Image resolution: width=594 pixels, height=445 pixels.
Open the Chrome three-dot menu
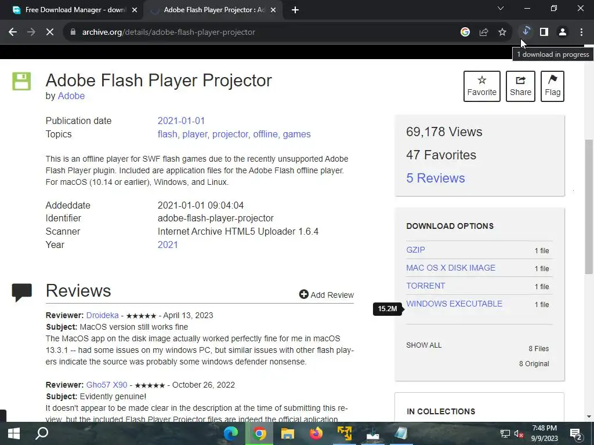point(581,32)
